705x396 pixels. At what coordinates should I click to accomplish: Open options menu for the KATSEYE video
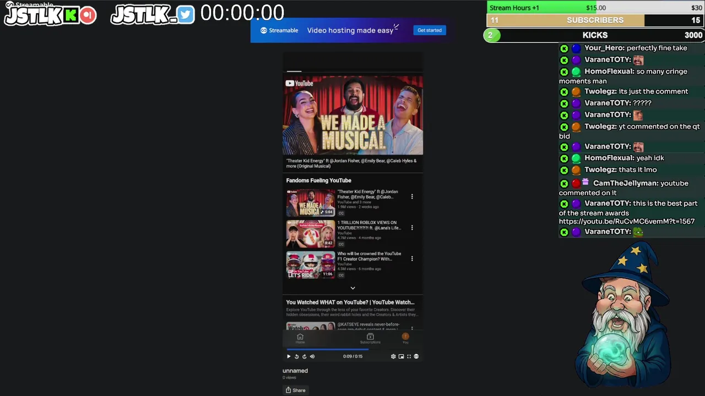(412, 328)
